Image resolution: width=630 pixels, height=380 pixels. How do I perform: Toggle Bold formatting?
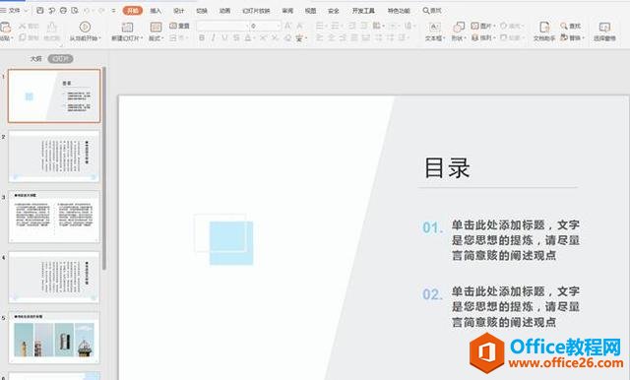pos(202,38)
